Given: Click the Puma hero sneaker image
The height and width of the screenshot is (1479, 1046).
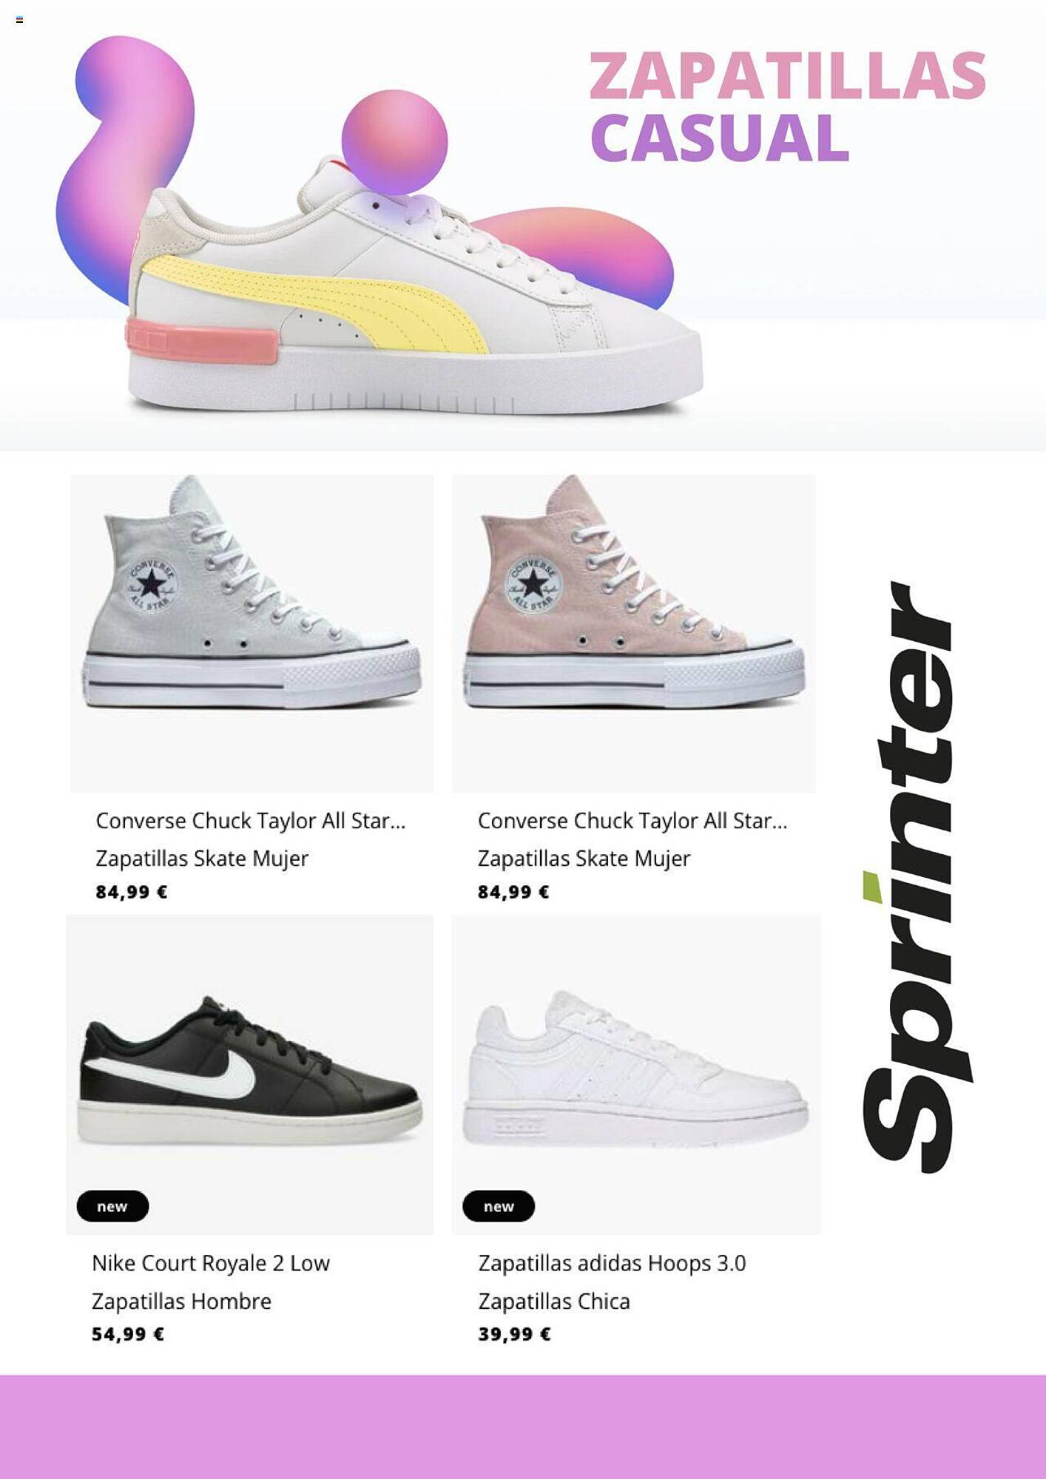Looking at the screenshot, I should click(414, 288).
